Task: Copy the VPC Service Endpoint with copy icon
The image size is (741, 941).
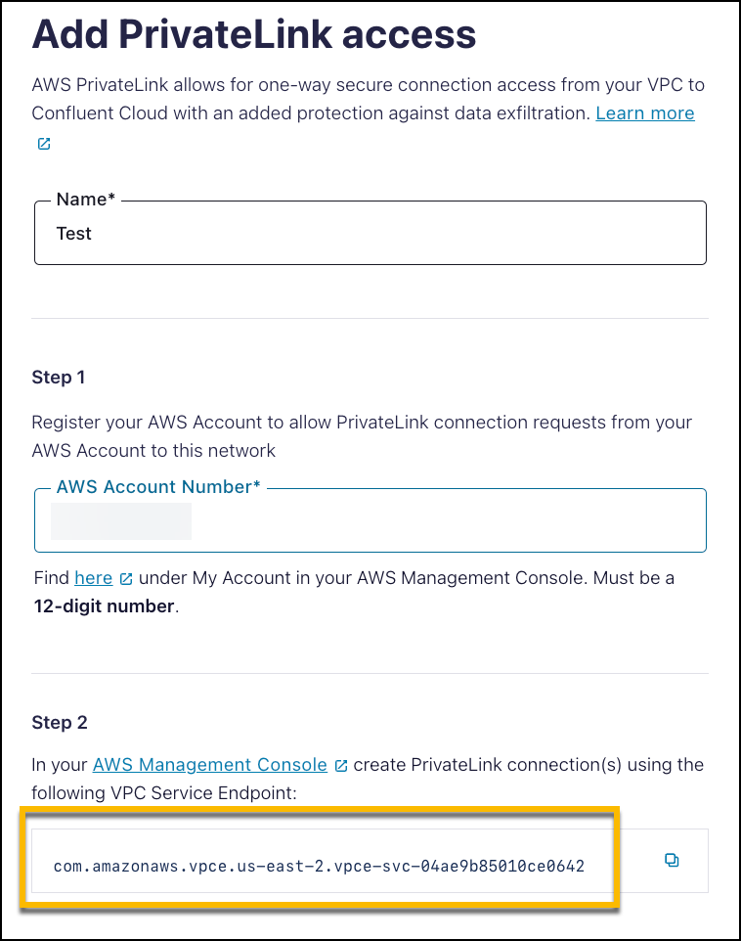Action: point(672,861)
